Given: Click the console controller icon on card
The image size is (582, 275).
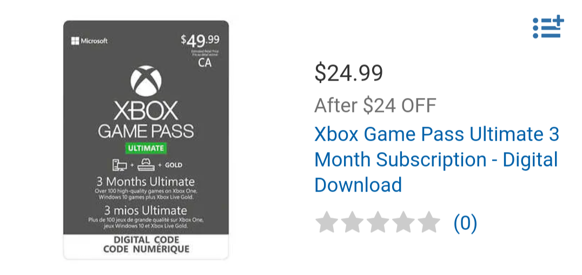Looking at the screenshot, I should click(x=146, y=165).
